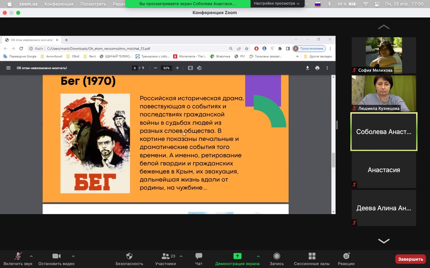Show next participants with down chevron

(x=384, y=241)
